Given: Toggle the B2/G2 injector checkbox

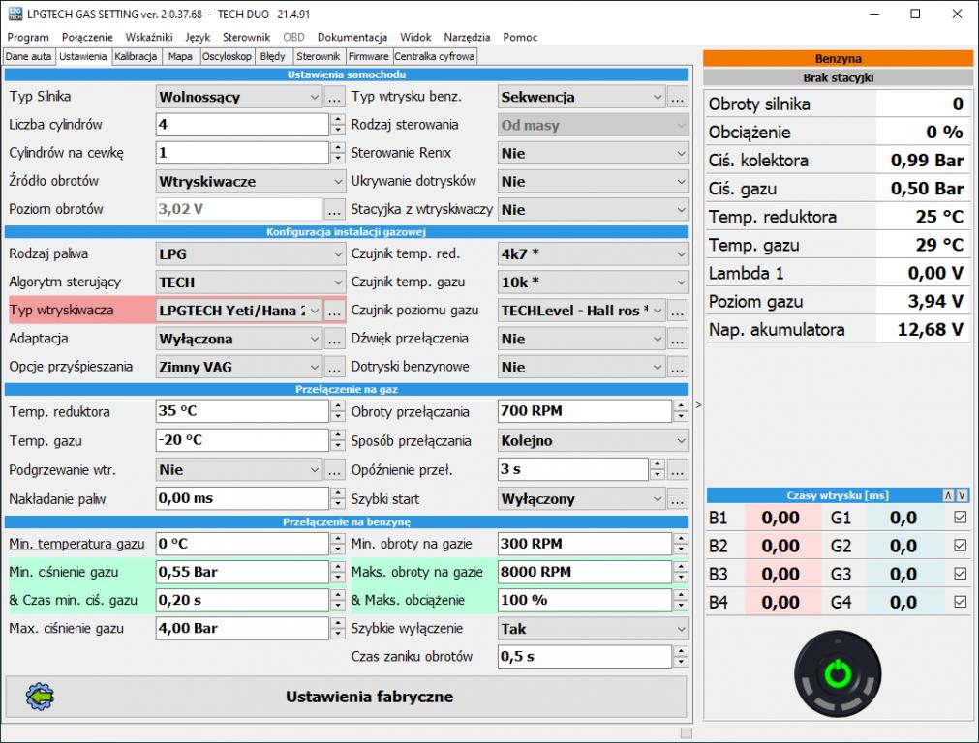Looking at the screenshot, I should pyautogui.click(x=961, y=546).
